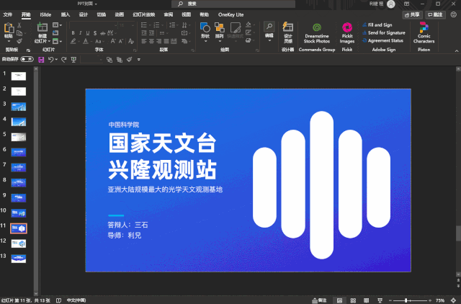
Task: Click the Share button
Action: click(412, 14)
